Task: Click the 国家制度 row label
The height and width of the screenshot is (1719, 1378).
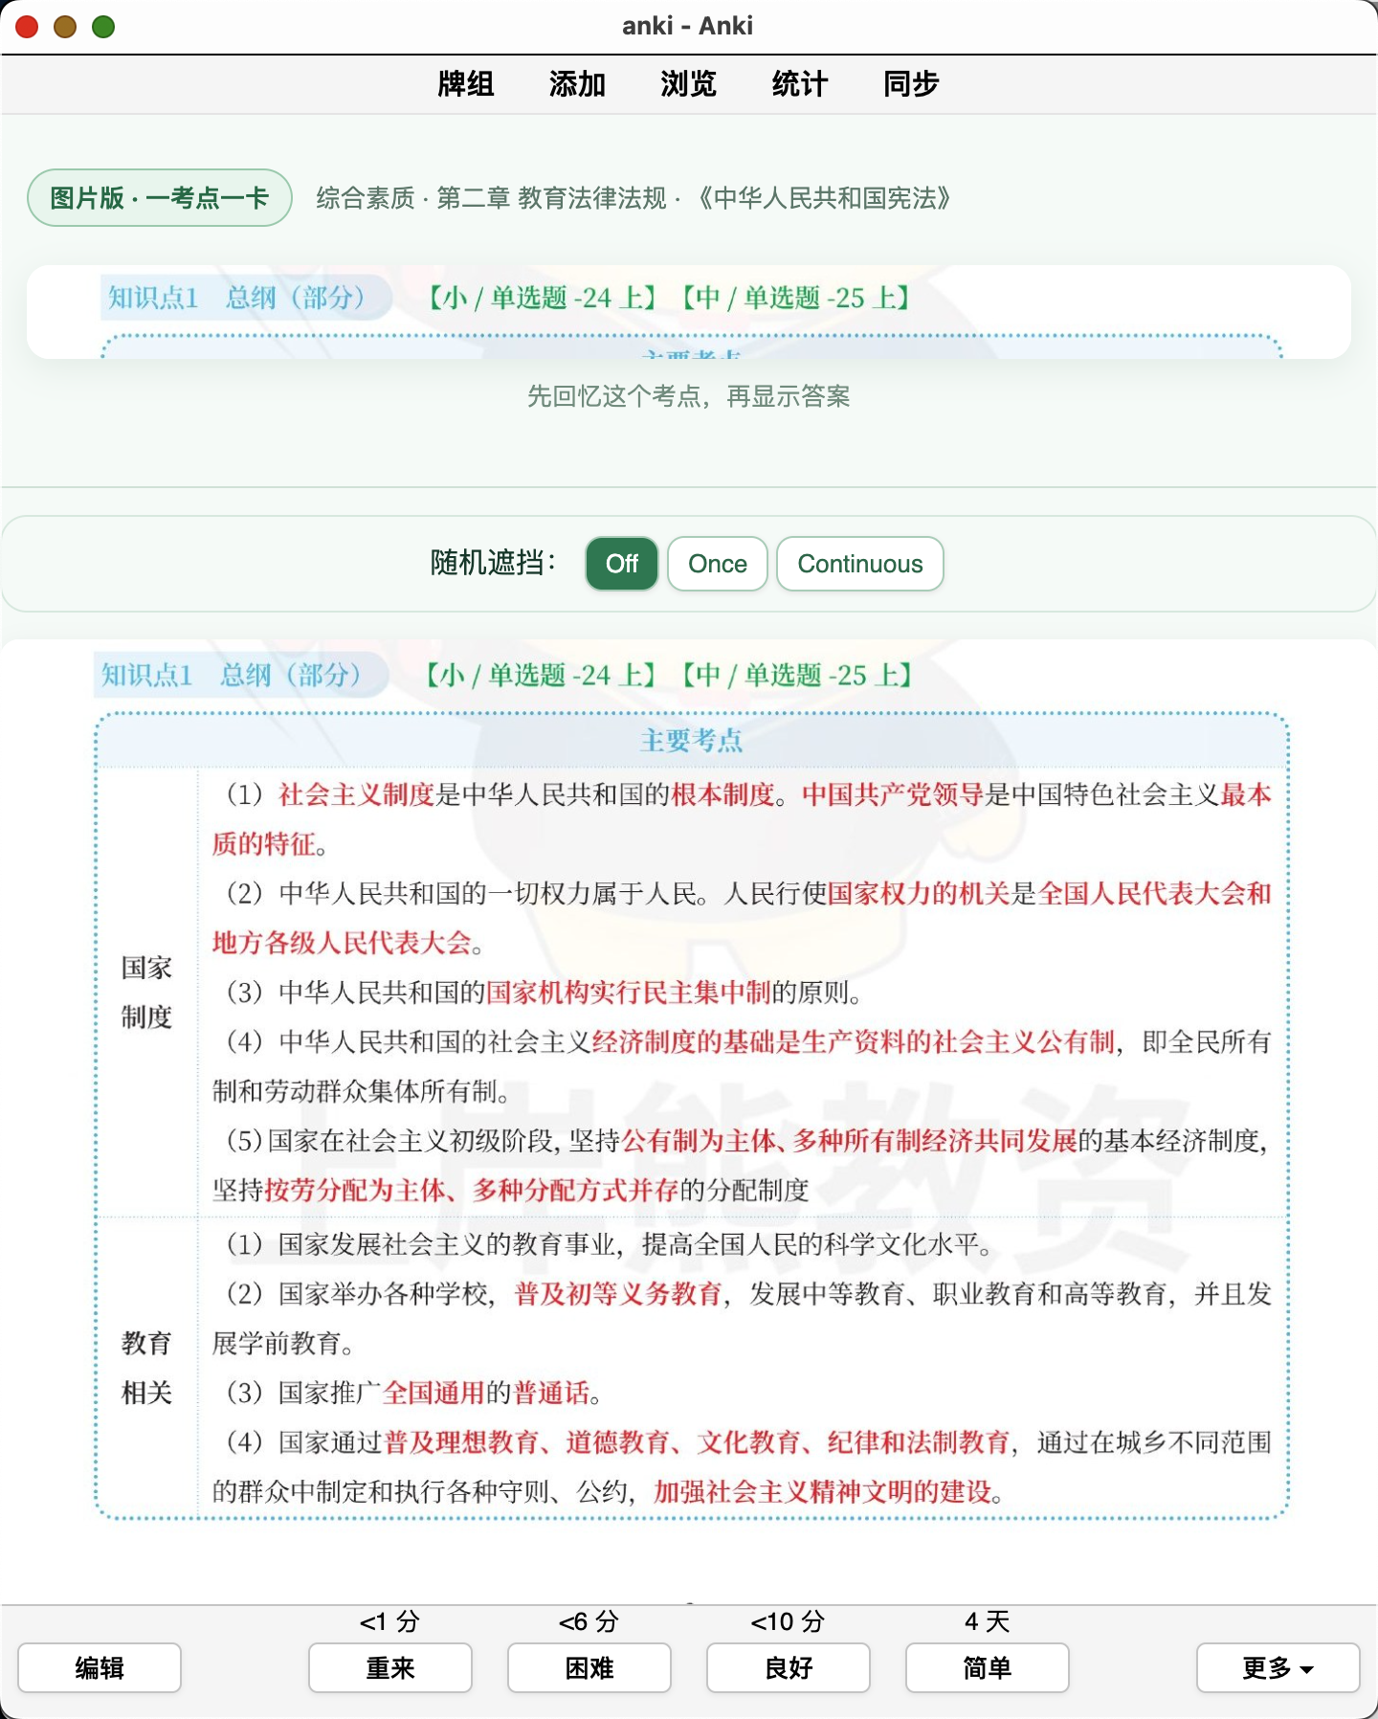Action: [146, 992]
